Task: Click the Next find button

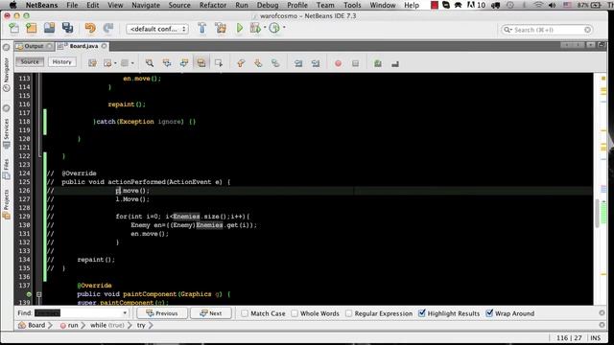Action: pos(211,313)
